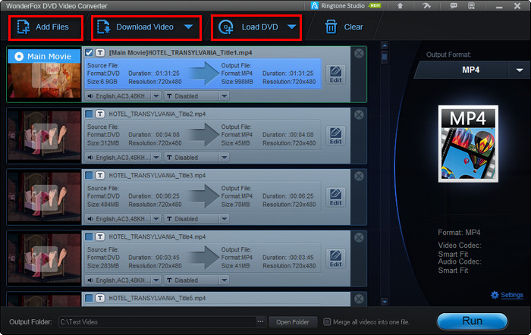This screenshot has height=335, width=531.
Task: Click the Add Files button
Action: (46, 27)
